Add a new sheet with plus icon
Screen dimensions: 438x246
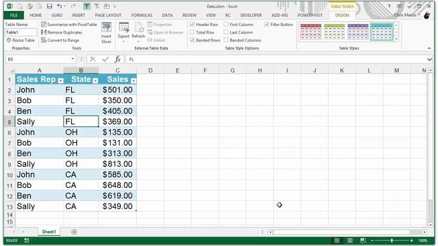pyautogui.click(x=74, y=232)
